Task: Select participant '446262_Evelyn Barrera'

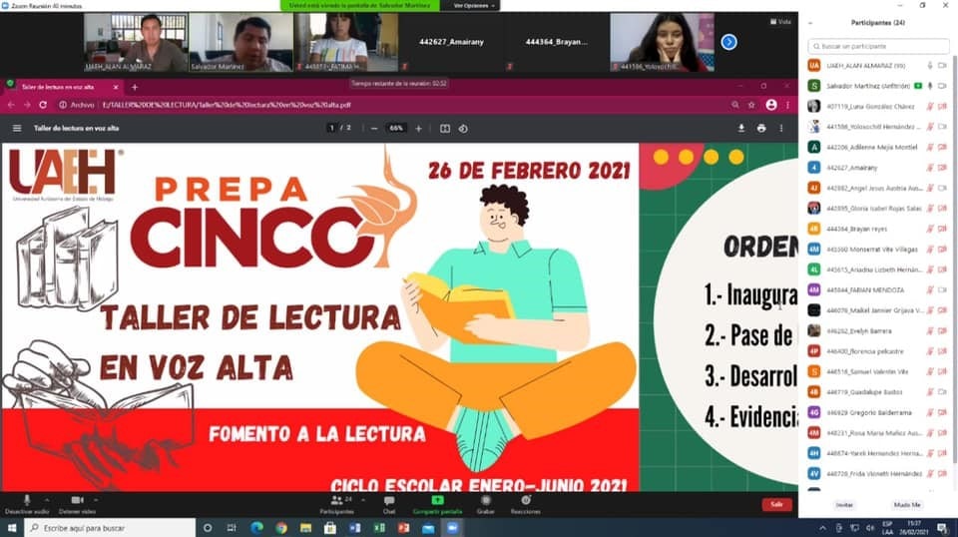Action: [878, 331]
